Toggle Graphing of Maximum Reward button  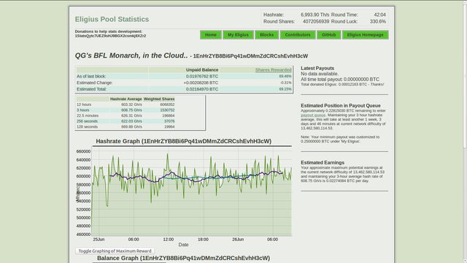(x=115, y=251)
